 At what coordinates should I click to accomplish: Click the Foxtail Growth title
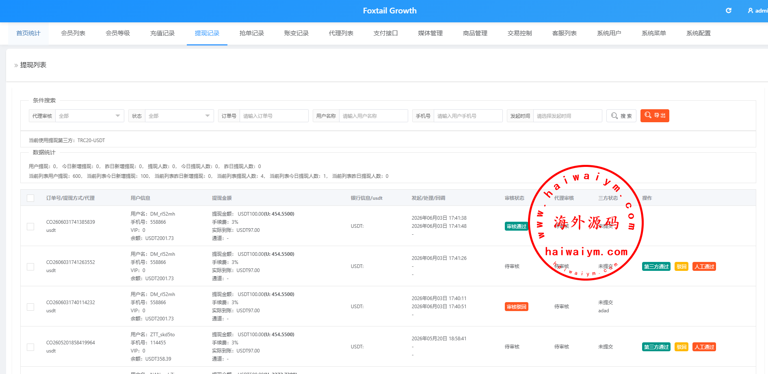(x=390, y=11)
